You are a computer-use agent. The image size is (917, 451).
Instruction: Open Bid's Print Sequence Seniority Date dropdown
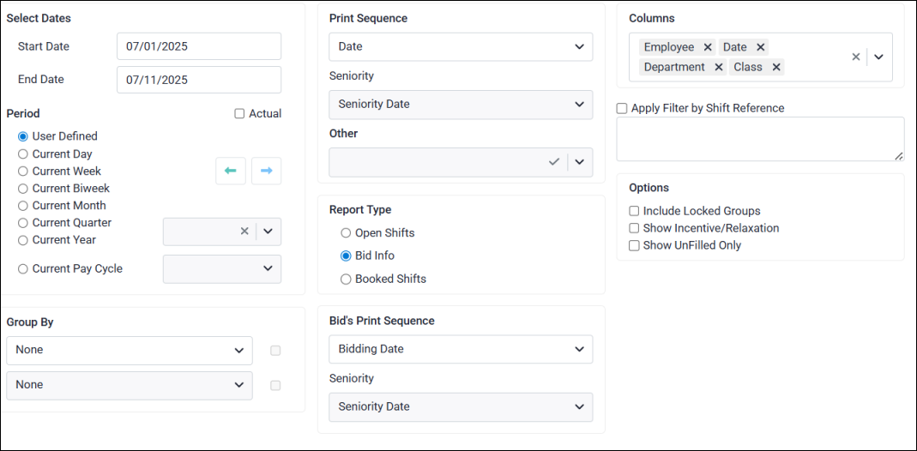(461, 407)
